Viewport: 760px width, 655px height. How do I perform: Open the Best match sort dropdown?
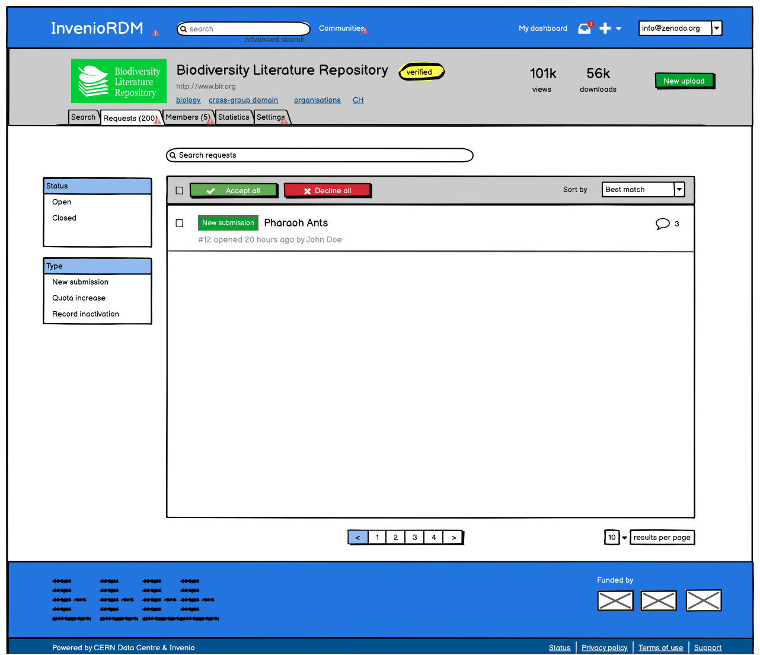tap(679, 189)
